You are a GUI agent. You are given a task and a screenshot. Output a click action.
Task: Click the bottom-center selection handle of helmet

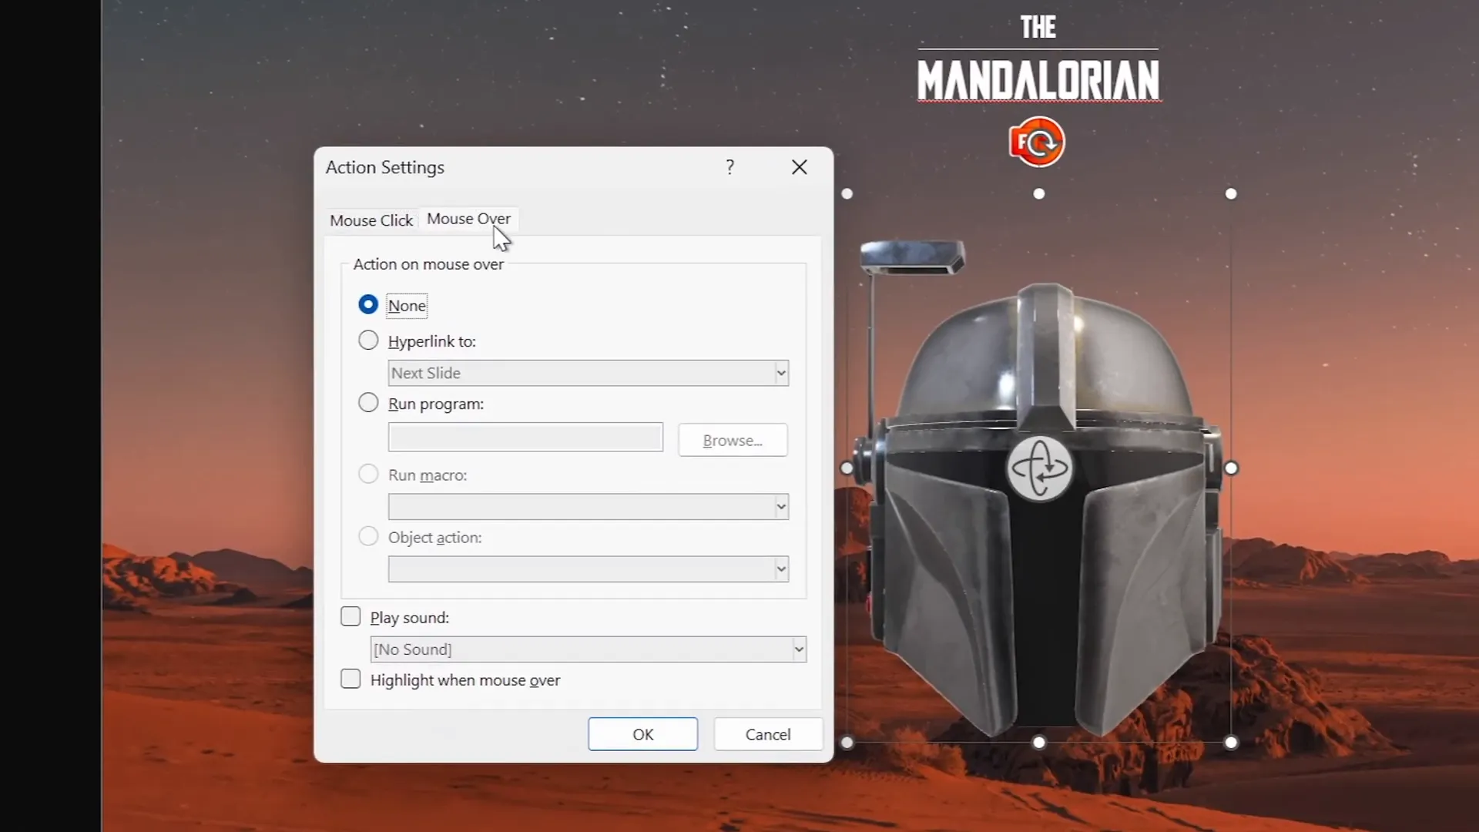(x=1039, y=743)
